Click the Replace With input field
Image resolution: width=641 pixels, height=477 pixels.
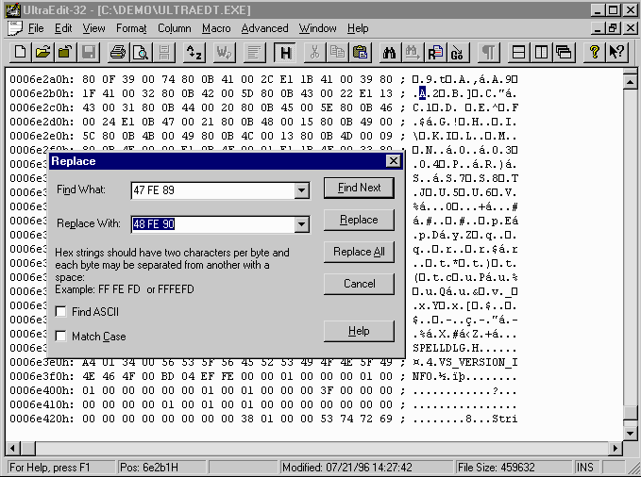213,224
